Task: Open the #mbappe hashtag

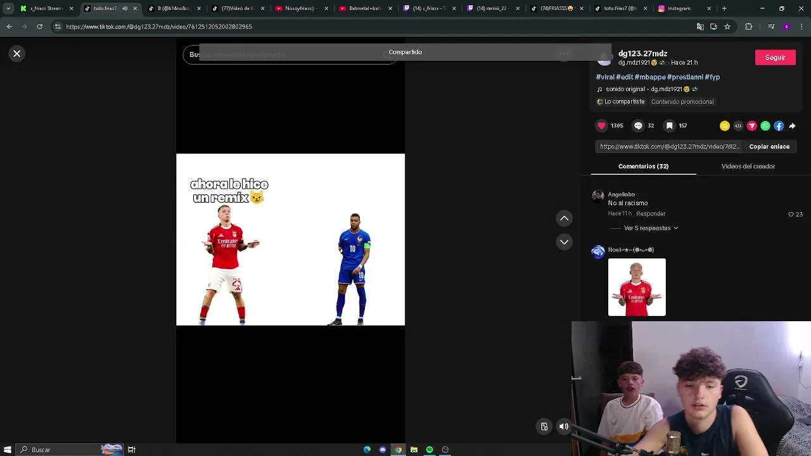Action: [x=649, y=77]
